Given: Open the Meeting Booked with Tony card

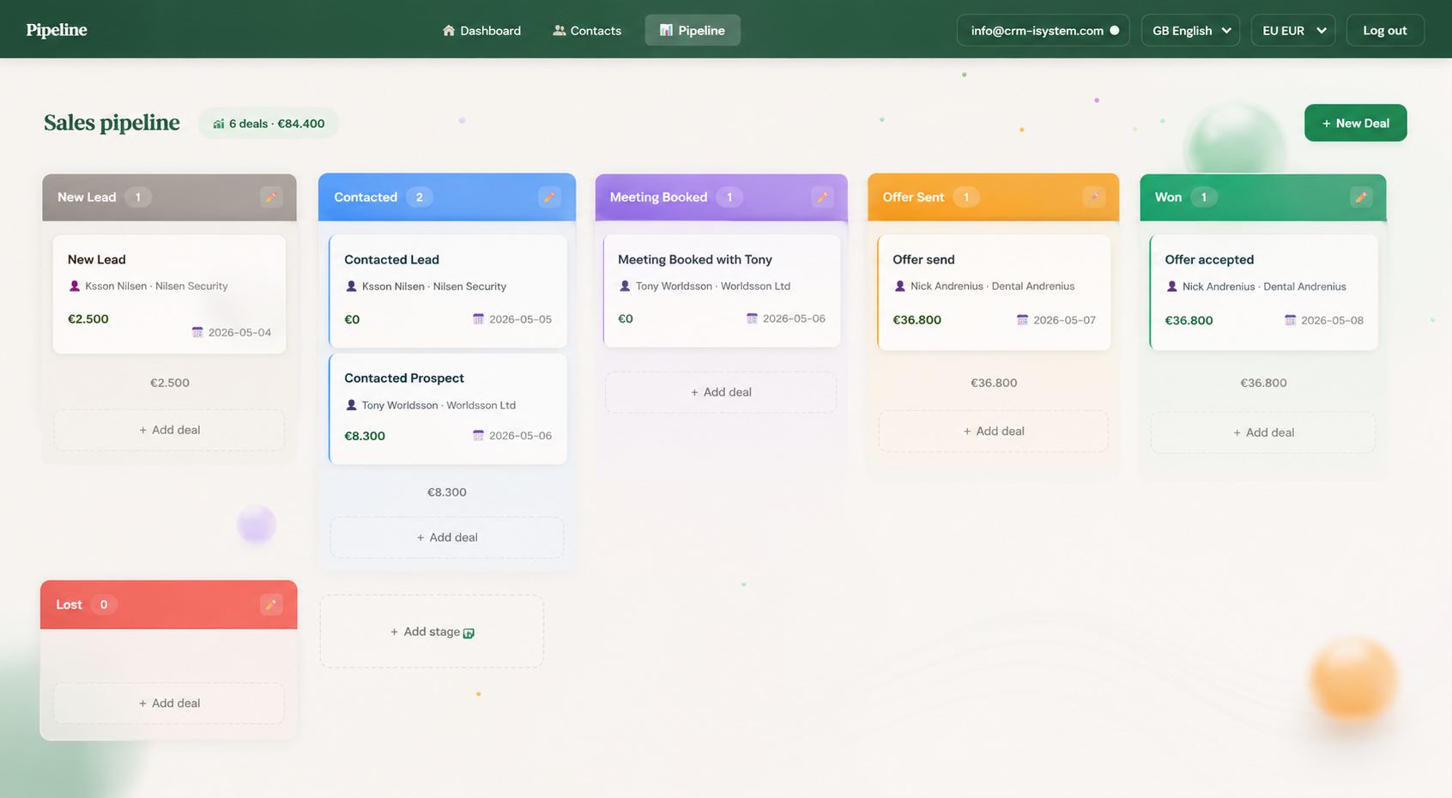Looking at the screenshot, I should (722, 291).
